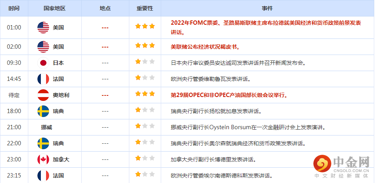Click the 18:00 time cell
The height and width of the screenshot is (183, 375).
pyautogui.click(x=14, y=111)
